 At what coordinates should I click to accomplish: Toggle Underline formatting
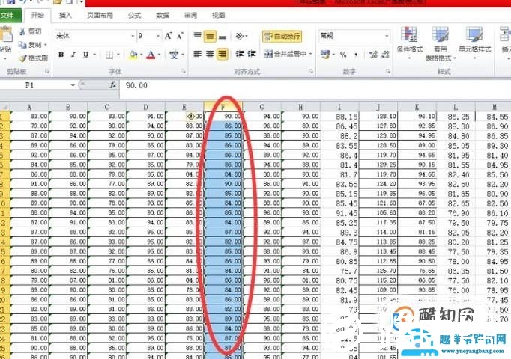click(x=85, y=55)
